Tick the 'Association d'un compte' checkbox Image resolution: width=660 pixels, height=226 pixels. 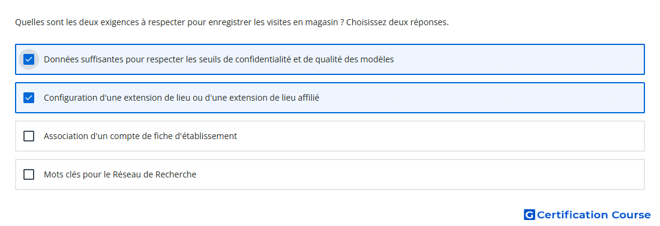pos(29,136)
